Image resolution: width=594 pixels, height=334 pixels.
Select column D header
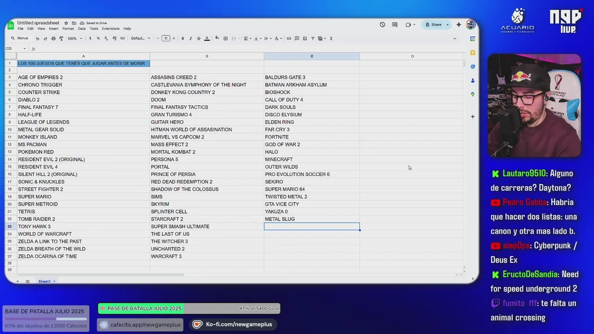point(412,56)
